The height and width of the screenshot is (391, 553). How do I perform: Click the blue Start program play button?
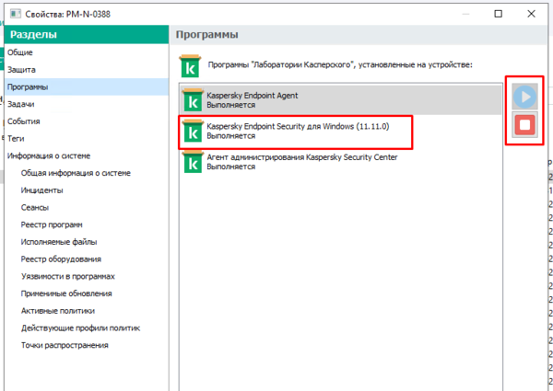[x=524, y=96]
